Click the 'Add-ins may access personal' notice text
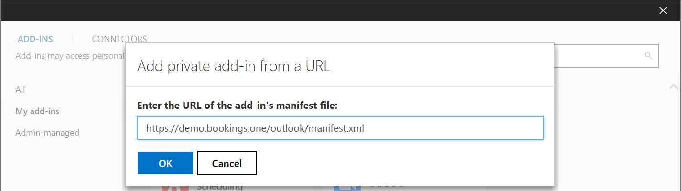Image resolution: width=681 pixels, height=191 pixels. click(70, 56)
